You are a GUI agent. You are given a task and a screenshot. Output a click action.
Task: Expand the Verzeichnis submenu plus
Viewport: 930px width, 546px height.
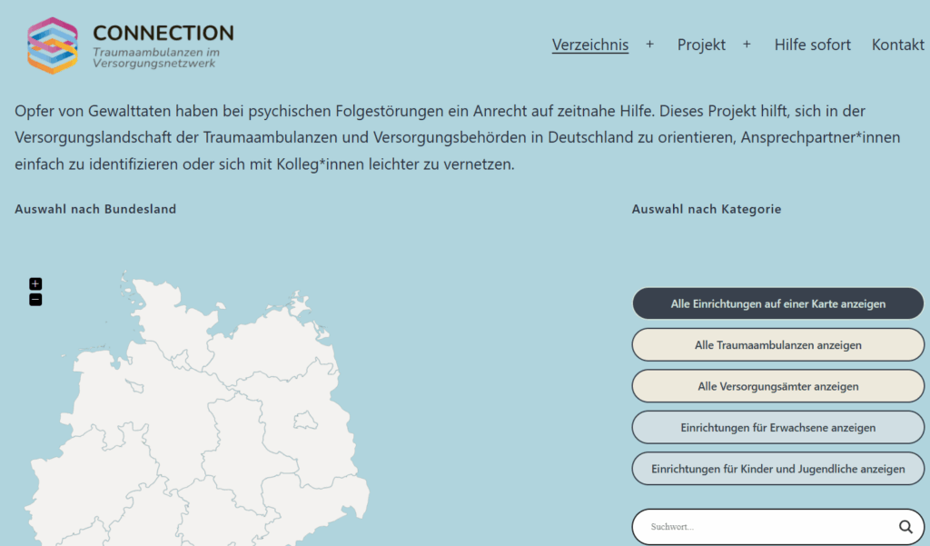[x=650, y=45]
